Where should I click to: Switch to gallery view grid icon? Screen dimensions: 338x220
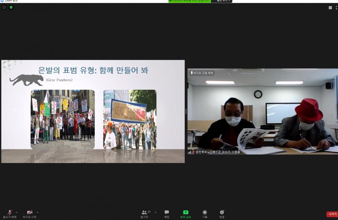330,8
